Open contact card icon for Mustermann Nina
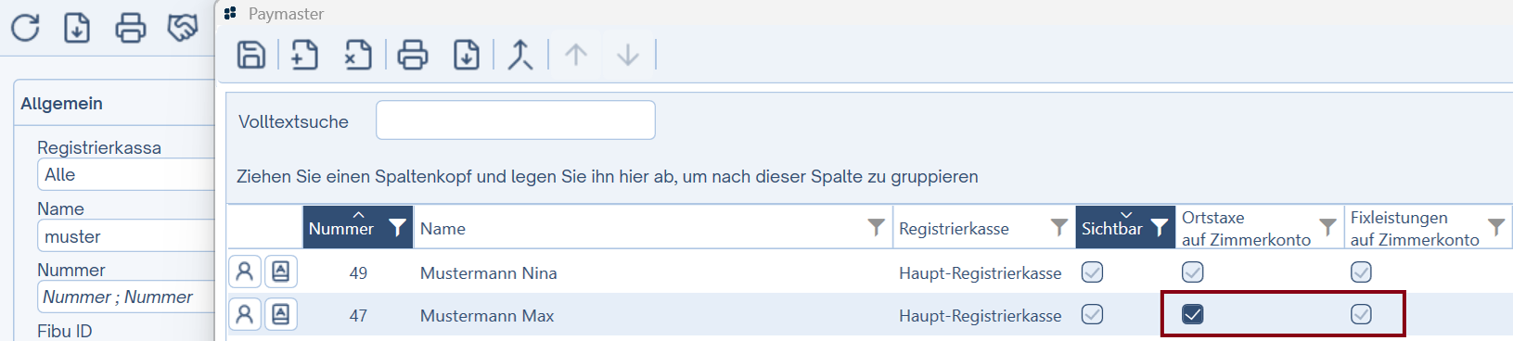The image size is (1513, 341). tap(281, 272)
